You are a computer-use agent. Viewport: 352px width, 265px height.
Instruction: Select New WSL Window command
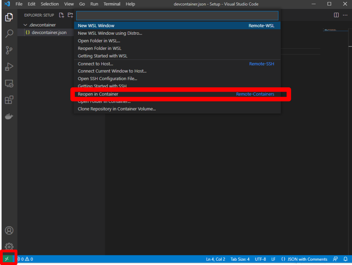pos(96,26)
